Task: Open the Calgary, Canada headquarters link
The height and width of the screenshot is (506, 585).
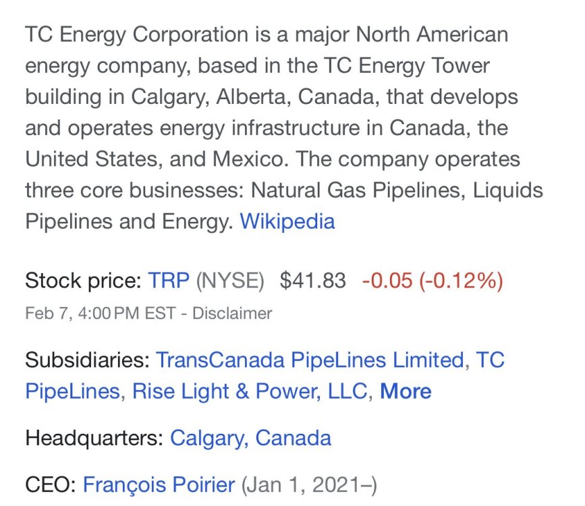Action: point(250,438)
